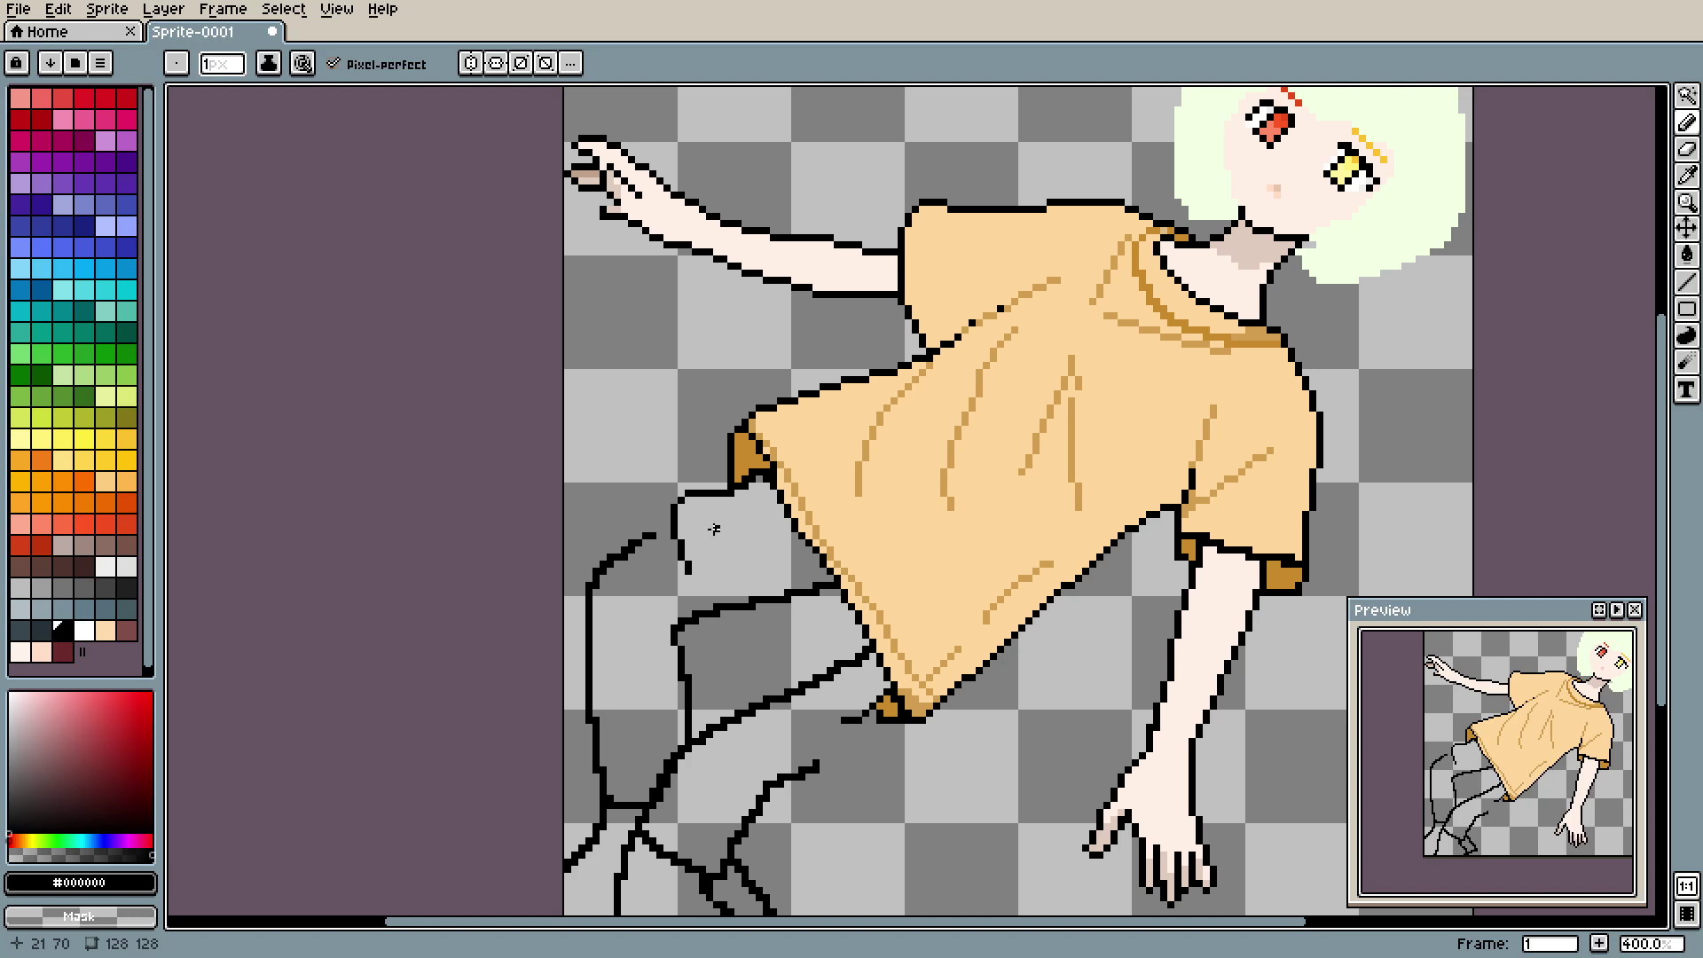
Task: Select the Contour blob tool
Action: pos(1686,335)
